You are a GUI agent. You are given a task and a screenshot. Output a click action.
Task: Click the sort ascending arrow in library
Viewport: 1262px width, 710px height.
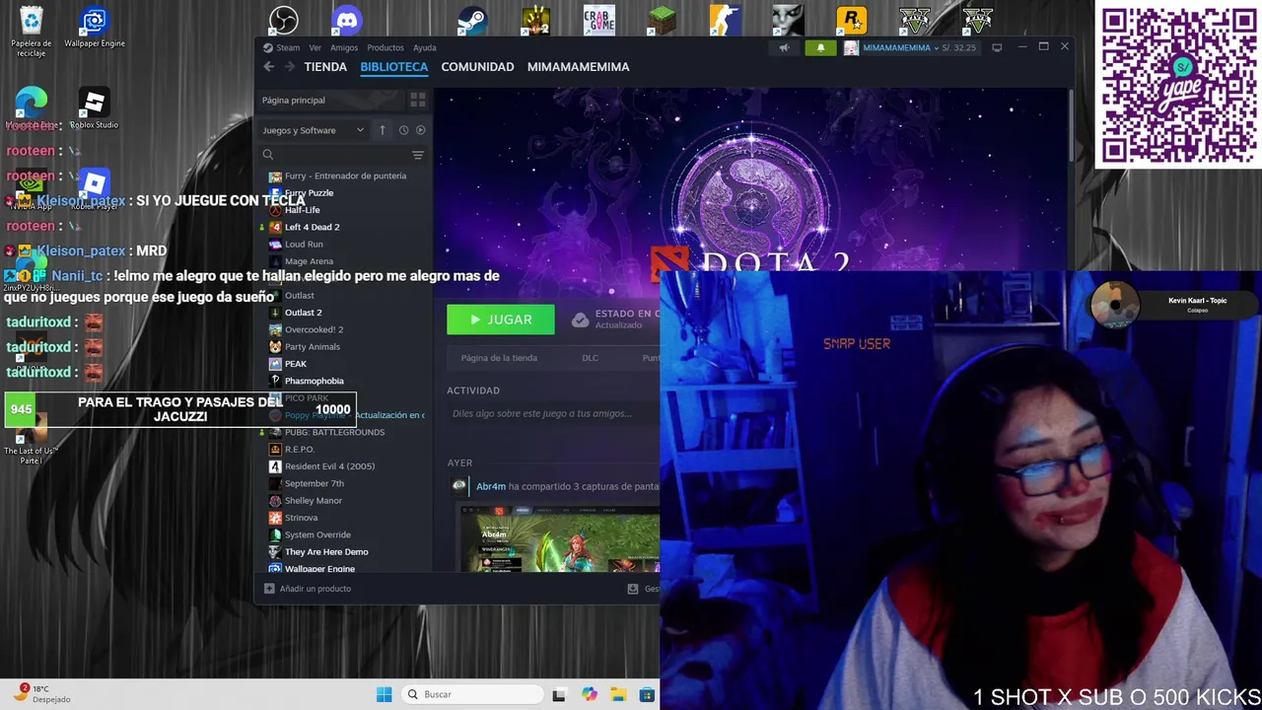click(383, 130)
